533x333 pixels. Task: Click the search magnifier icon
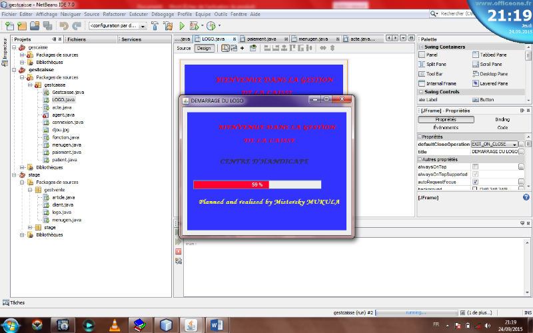[x=434, y=14]
